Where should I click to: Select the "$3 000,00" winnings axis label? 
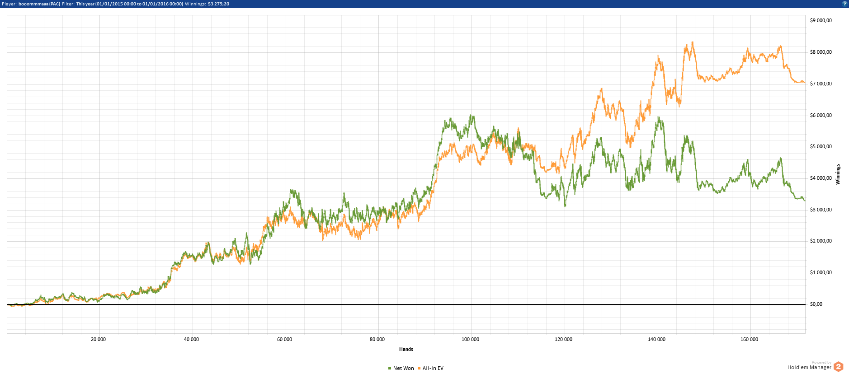(821, 210)
